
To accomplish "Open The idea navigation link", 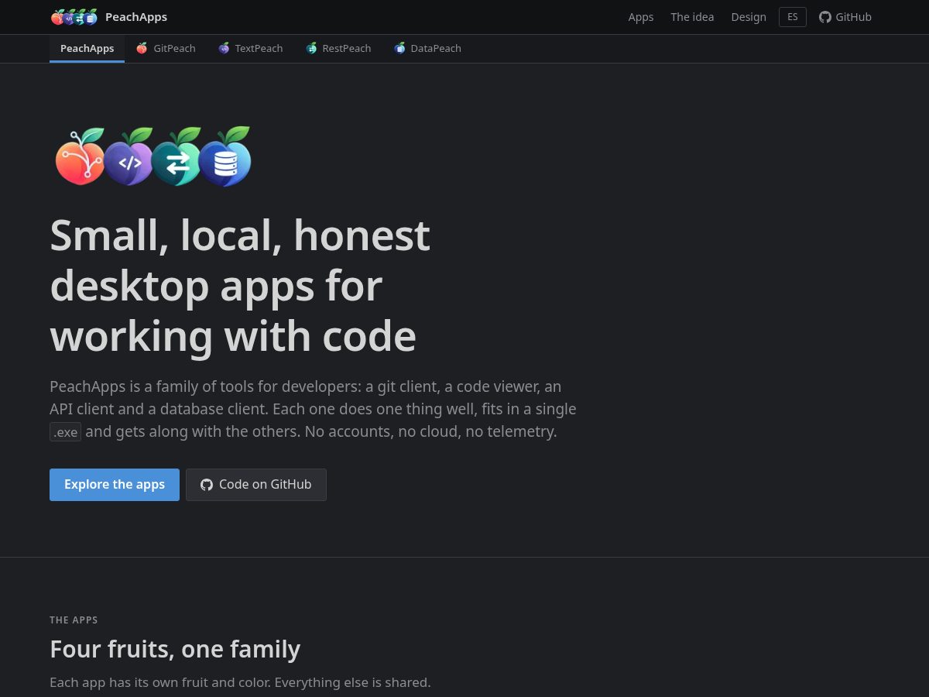I will [692, 17].
